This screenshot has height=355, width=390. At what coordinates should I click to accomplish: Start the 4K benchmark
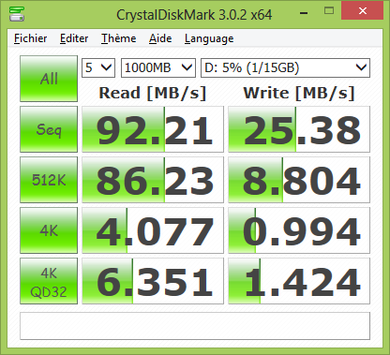point(49,230)
